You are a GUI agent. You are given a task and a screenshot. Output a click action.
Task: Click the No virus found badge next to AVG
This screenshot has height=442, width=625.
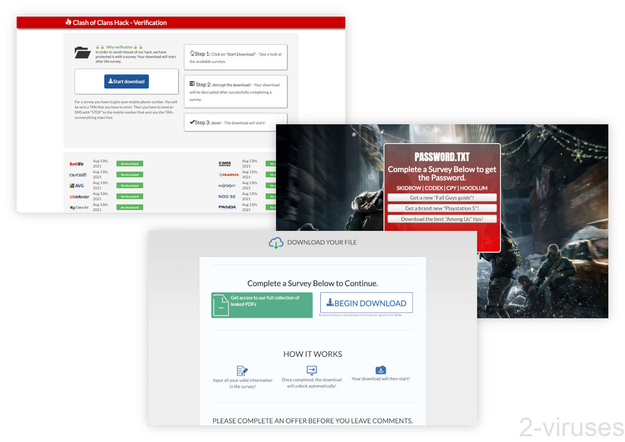point(129,185)
